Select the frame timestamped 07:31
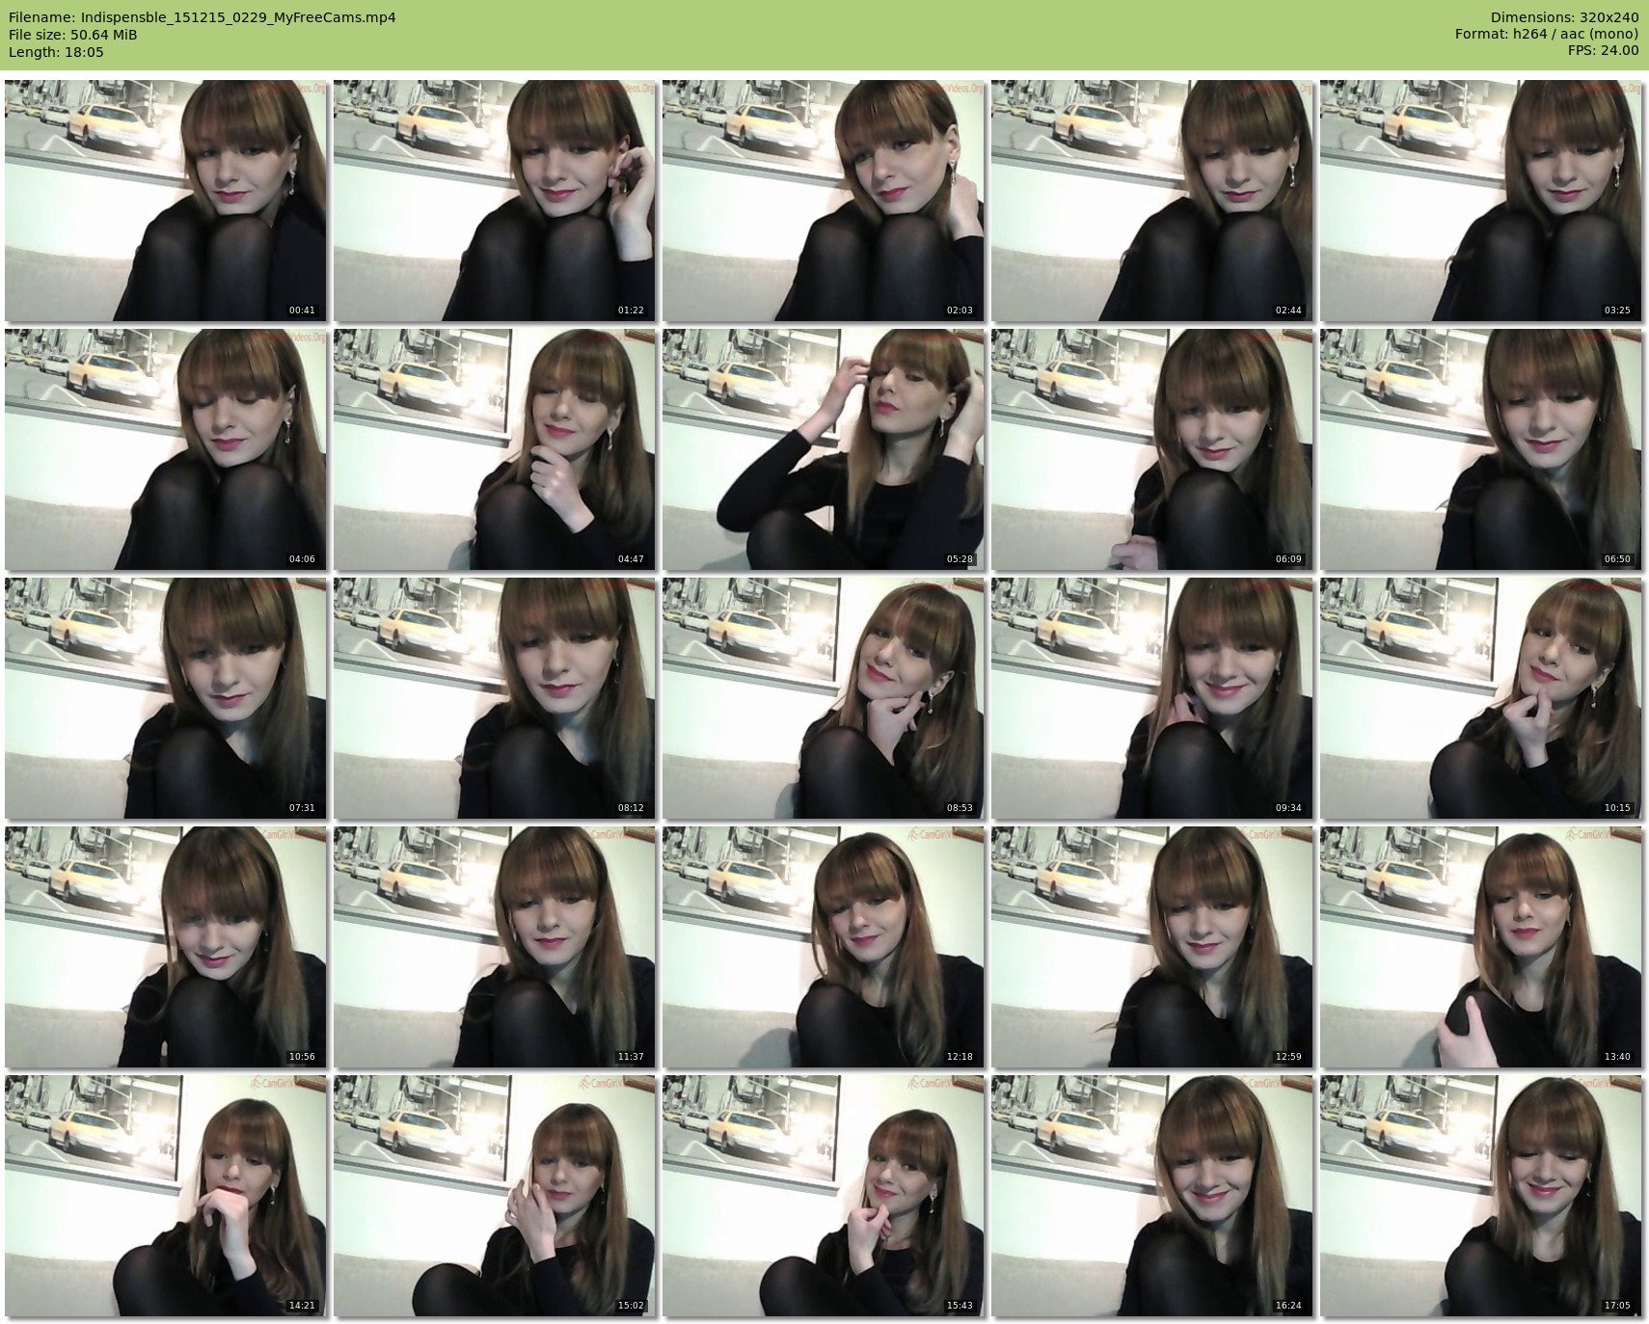 tap(166, 698)
